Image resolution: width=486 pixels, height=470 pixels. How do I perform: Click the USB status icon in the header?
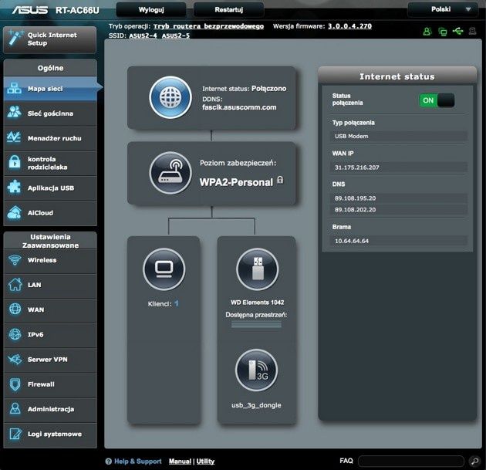(x=457, y=31)
